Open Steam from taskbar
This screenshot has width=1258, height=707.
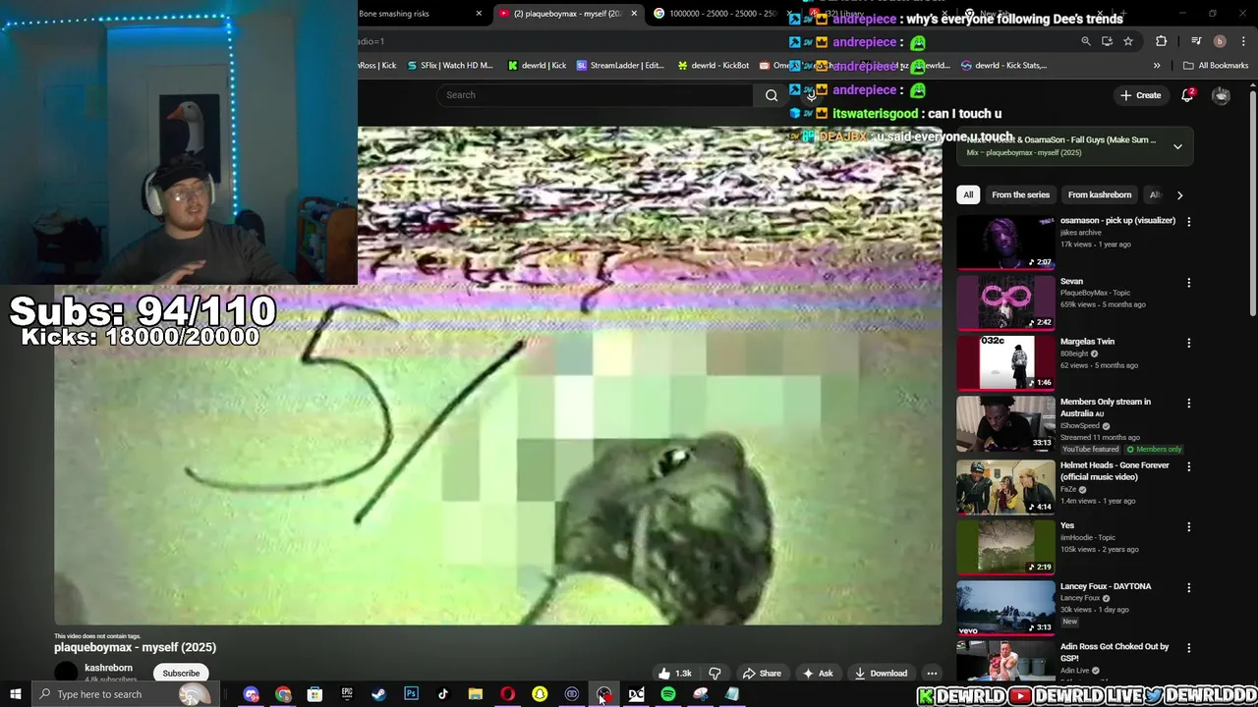tap(378, 694)
